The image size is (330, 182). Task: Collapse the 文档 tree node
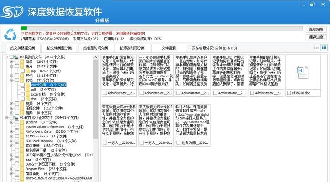tap(12, 80)
